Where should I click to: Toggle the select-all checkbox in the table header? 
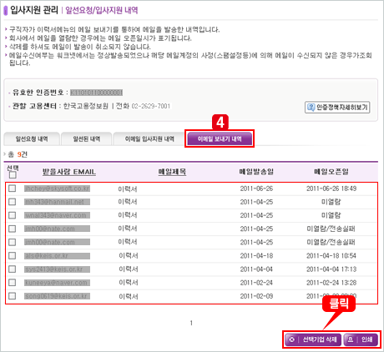coord(13,175)
